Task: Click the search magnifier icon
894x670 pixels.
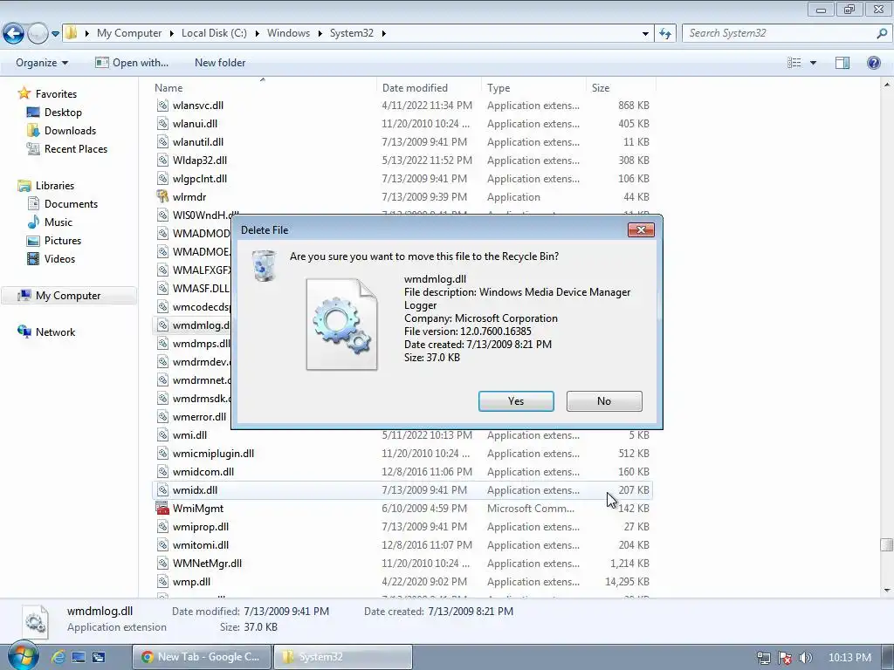Action: pyautogui.click(x=882, y=33)
